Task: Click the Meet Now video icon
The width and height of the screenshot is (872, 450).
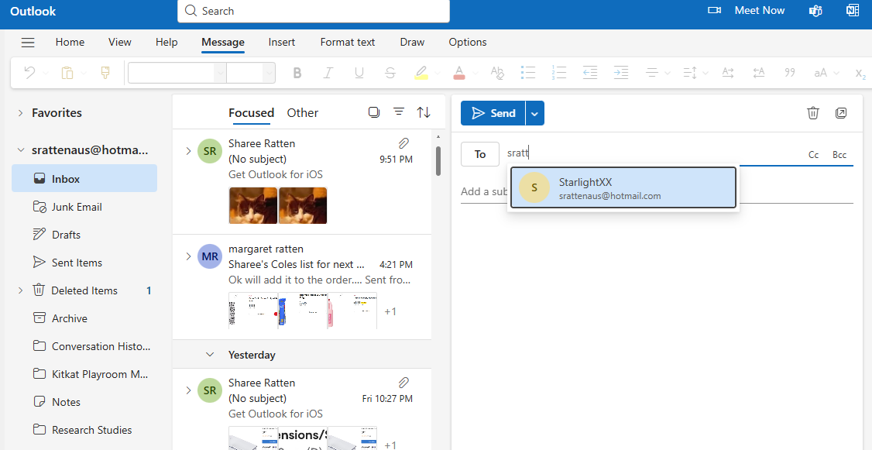Action: (714, 11)
